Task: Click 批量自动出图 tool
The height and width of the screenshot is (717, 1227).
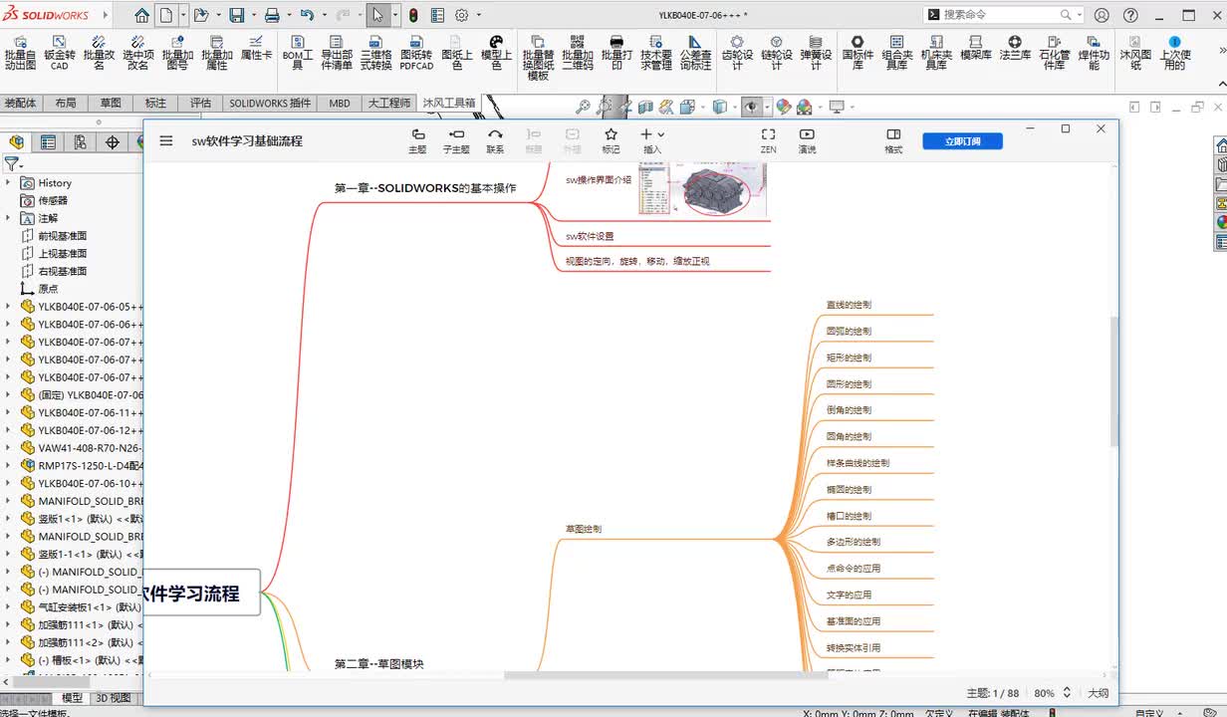Action: click(x=20, y=53)
